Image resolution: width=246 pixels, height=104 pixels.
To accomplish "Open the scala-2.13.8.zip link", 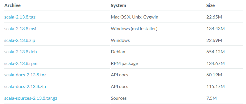I will [x=20, y=40].
